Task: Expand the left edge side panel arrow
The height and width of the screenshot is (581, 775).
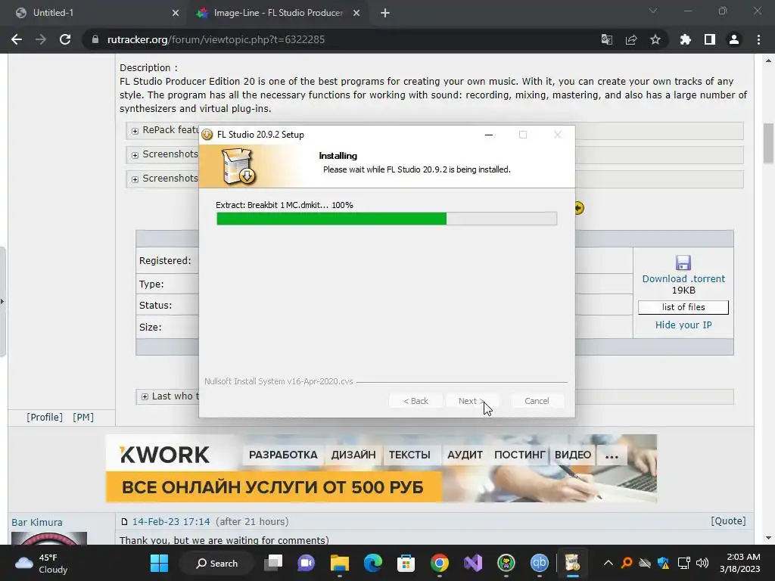Action: [2, 301]
